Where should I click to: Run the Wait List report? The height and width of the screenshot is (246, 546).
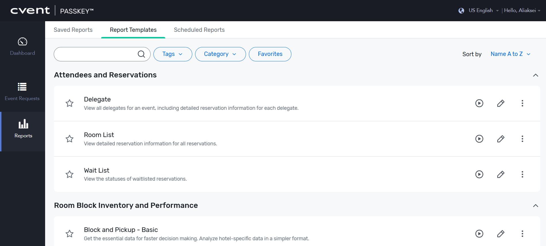coord(479,174)
